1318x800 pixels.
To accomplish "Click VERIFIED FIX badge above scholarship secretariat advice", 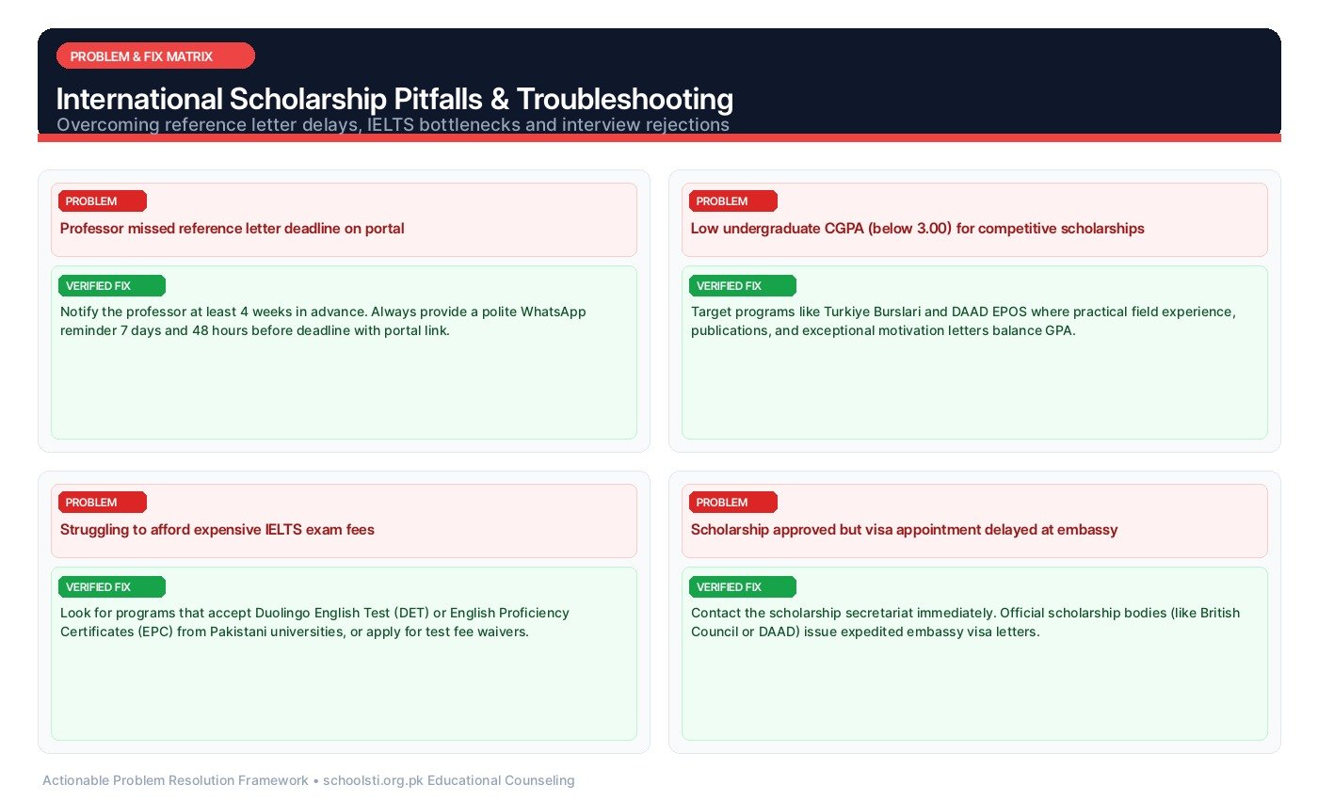I will (743, 586).
